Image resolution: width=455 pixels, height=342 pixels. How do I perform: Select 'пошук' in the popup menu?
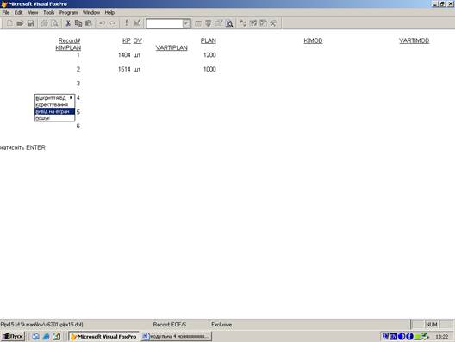(x=54, y=118)
